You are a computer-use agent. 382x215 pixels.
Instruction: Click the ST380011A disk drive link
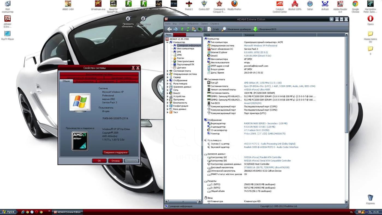point(267,168)
